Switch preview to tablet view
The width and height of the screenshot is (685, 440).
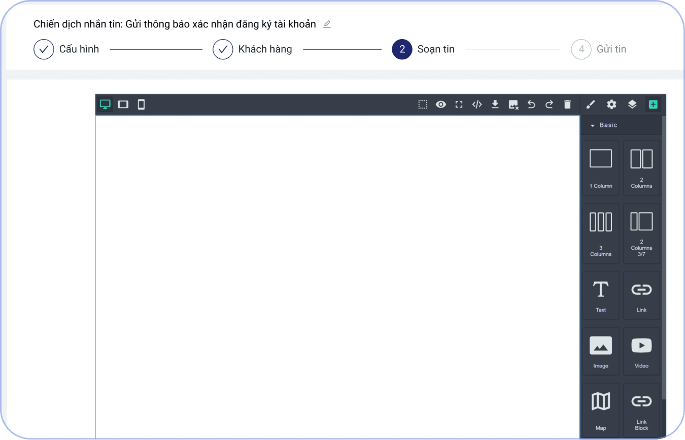pos(123,104)
